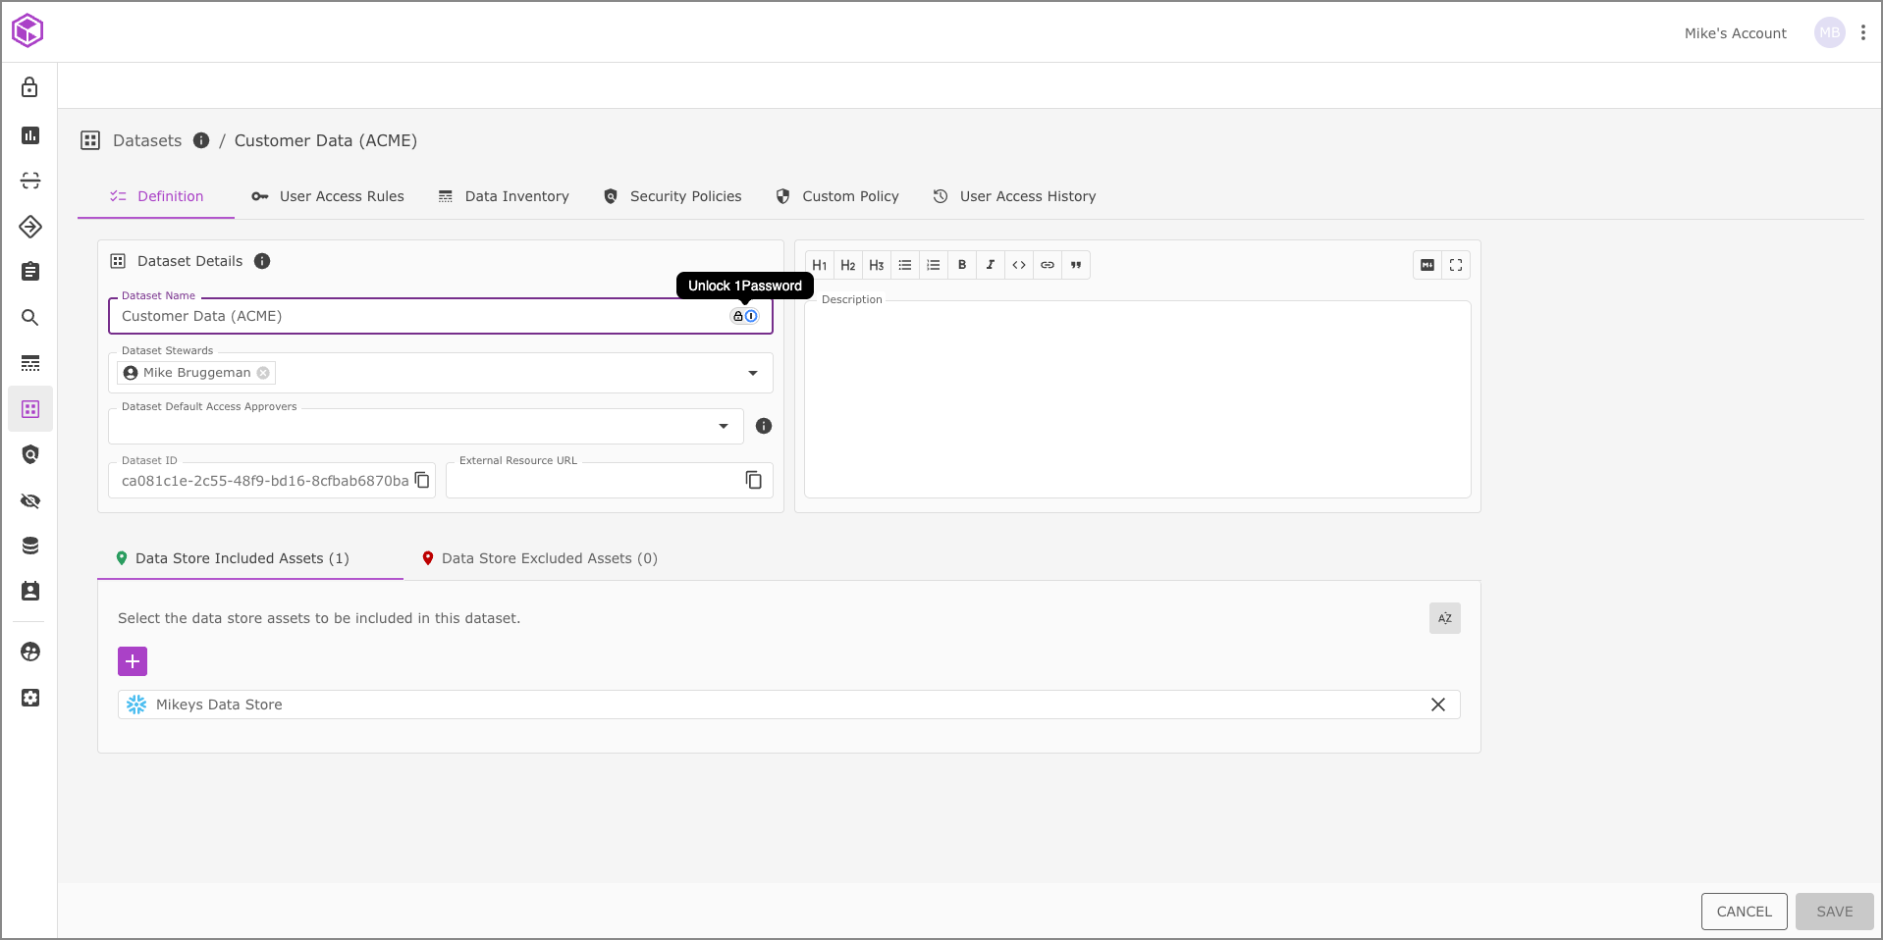
Task: Open the three-dot account menu
Action: point(1862,32)
